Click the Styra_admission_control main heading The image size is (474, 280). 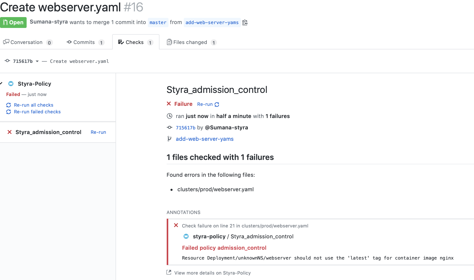pos(217,90)
